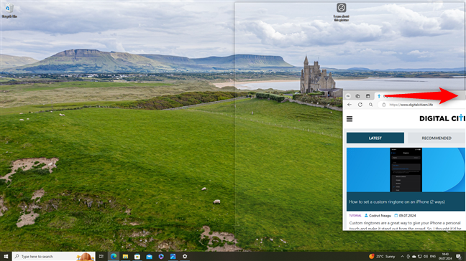The width and height of the screenshot is (466, 261).
Task: Change ENG input language
Action: (x=433, y=257)
